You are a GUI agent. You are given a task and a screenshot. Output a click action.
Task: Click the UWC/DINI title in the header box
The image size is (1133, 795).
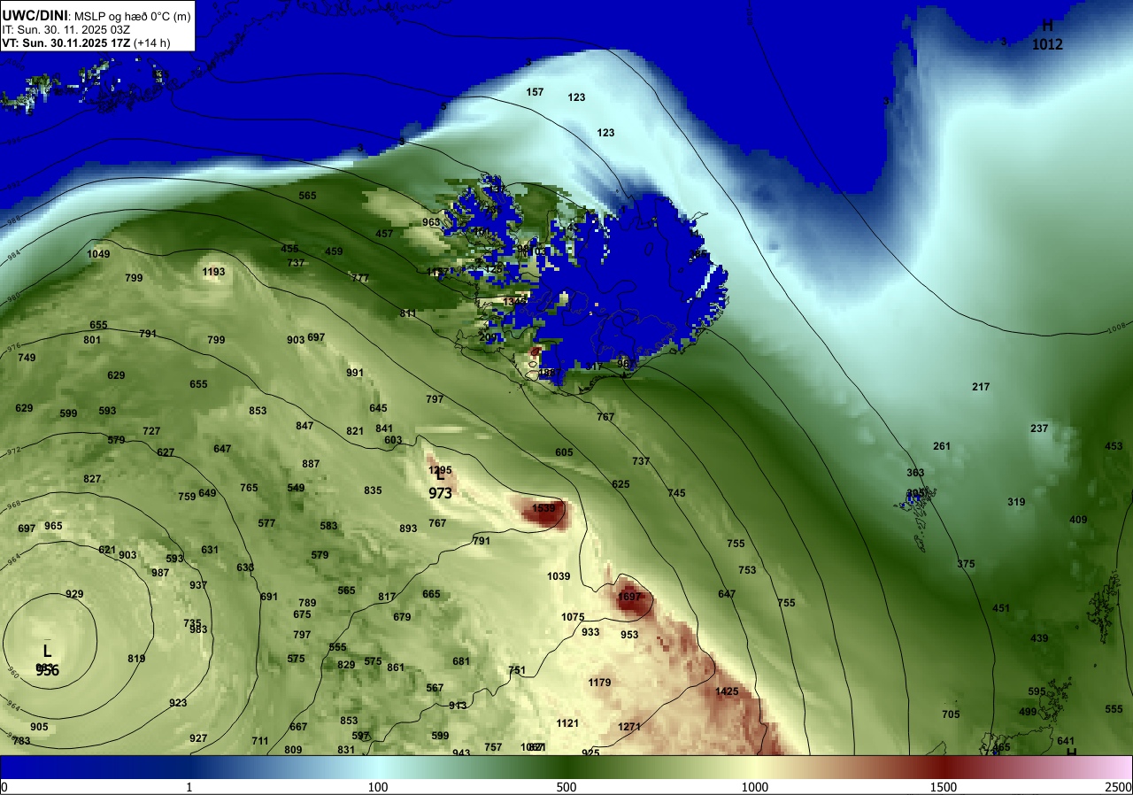tap(34, 14)
